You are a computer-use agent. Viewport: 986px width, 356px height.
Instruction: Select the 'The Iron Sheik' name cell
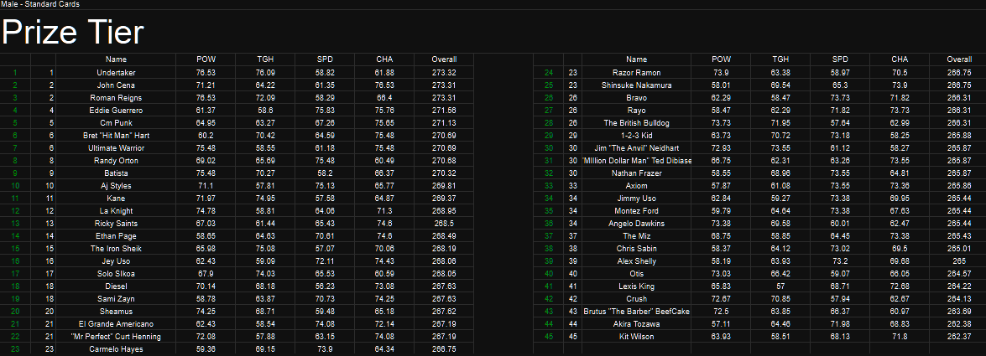pos(117,249)
